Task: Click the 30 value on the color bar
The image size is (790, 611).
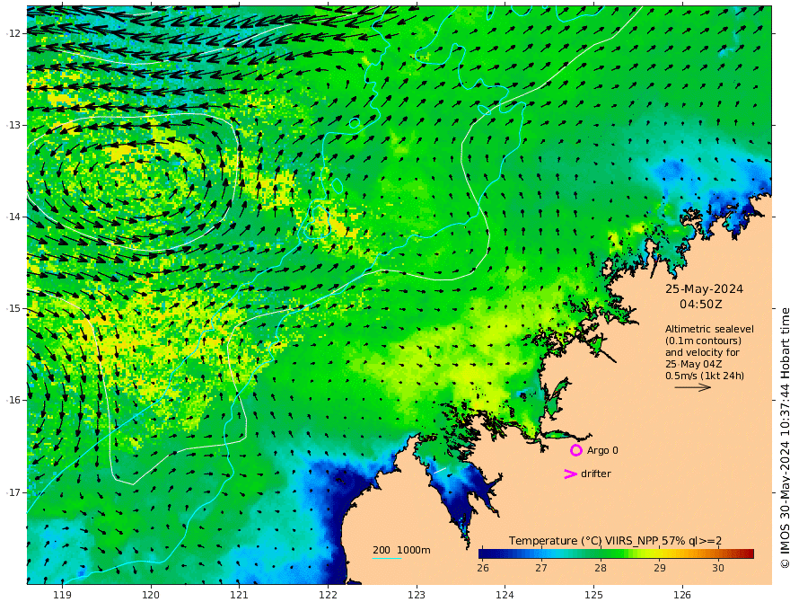Action: pos(718,568)
